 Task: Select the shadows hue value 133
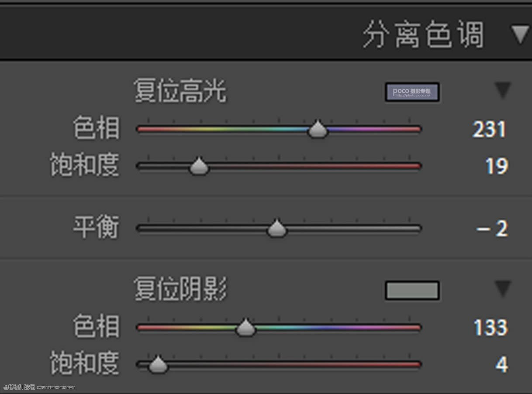click(x=489, y=328)
